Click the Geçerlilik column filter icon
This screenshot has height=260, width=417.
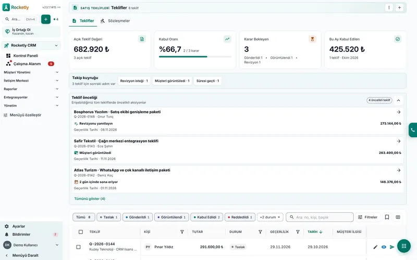[298, 232]
